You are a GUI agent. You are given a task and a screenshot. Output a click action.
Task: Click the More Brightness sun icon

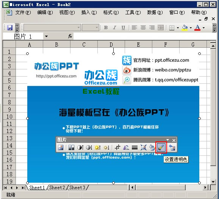tap(97, 147)
